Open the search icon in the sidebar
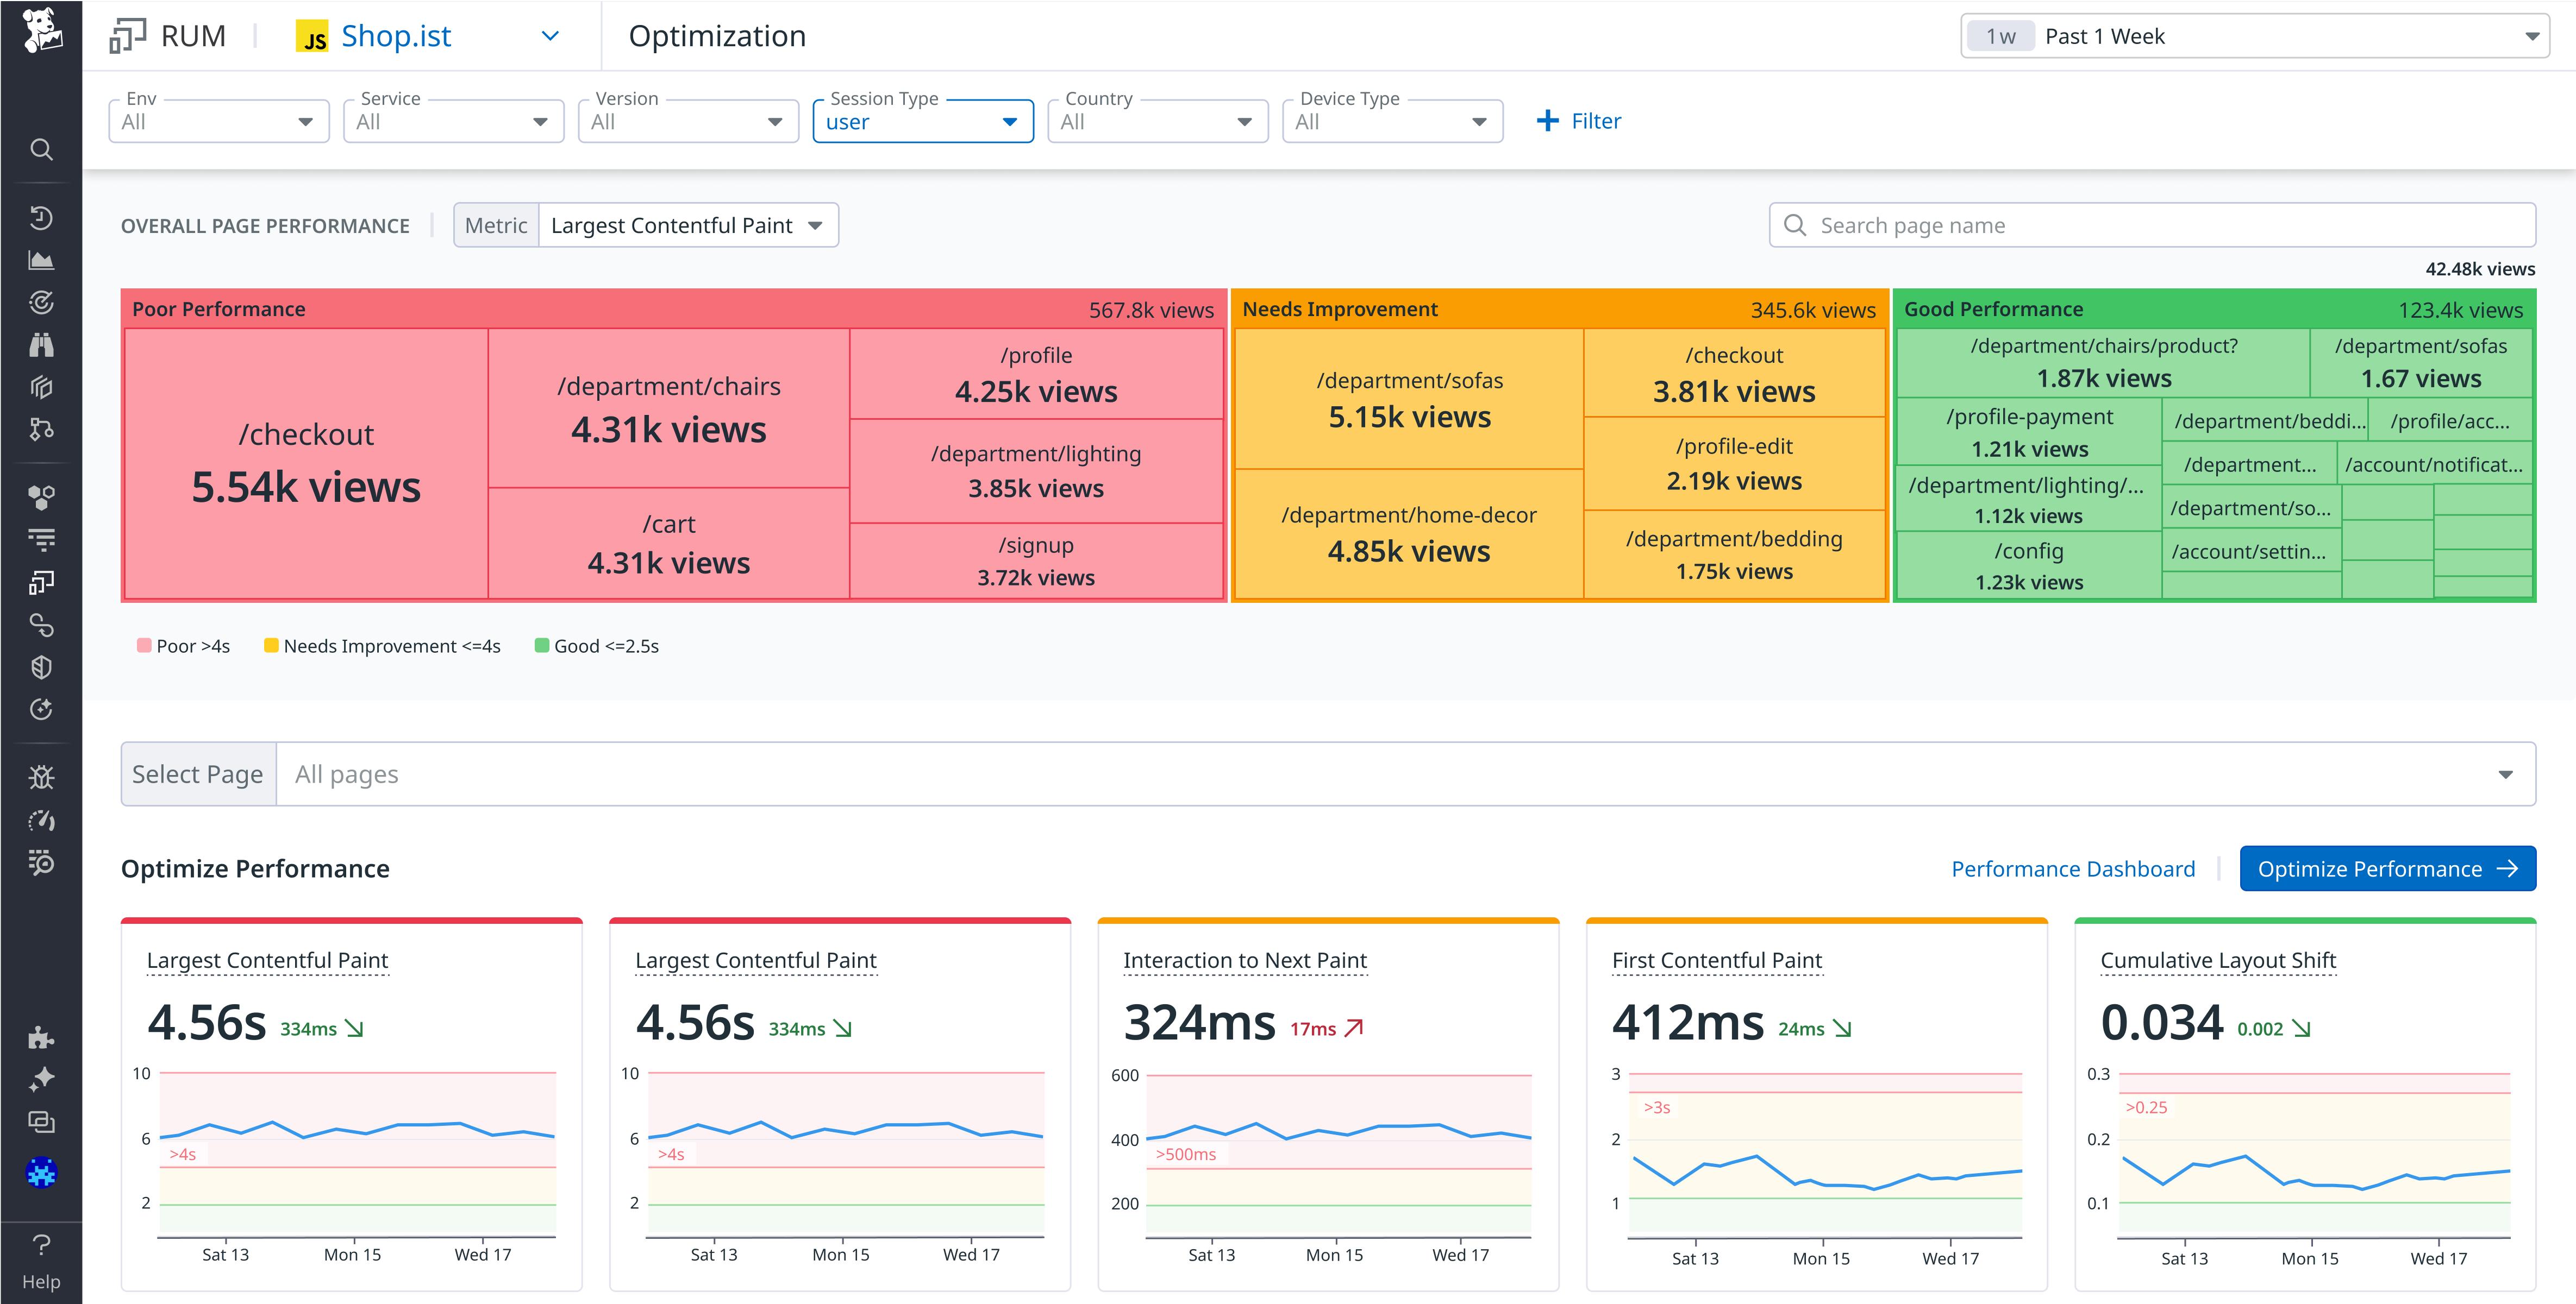The image size is (2576, 1304). click(x=41, y=149)
